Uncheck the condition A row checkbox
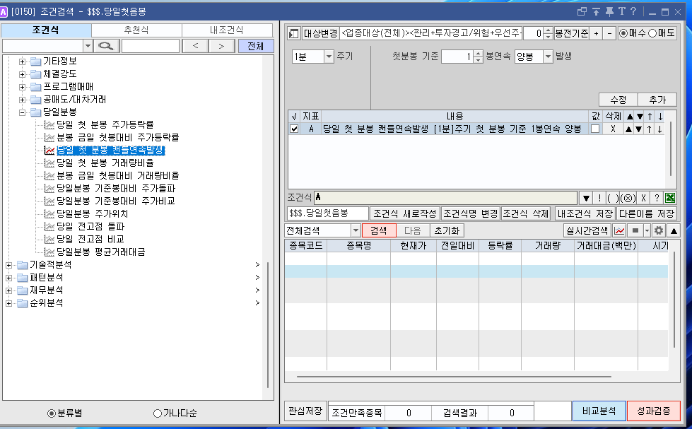692x429 pixels. (x=295, y=129)
